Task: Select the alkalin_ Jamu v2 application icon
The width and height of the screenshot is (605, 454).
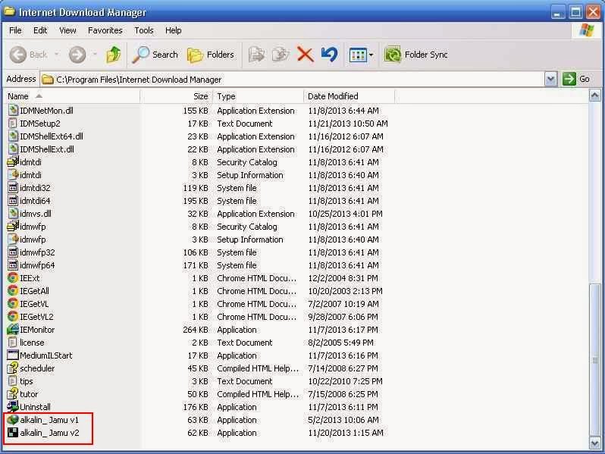Action: pos(13,433)
